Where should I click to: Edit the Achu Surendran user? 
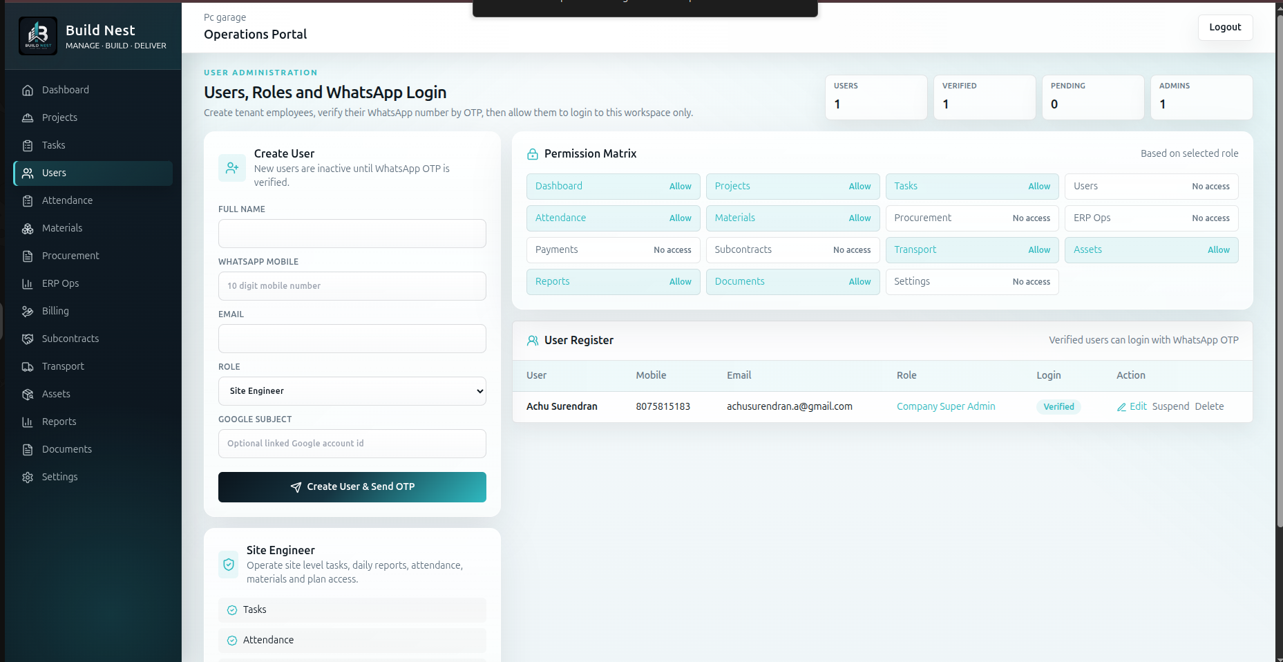(x=1132, y=406)
